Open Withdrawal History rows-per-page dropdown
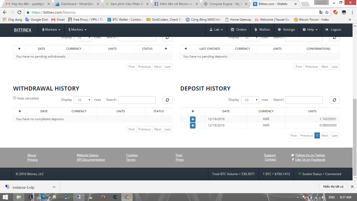Viewport: 357px width, 201px height. (83, 100)
